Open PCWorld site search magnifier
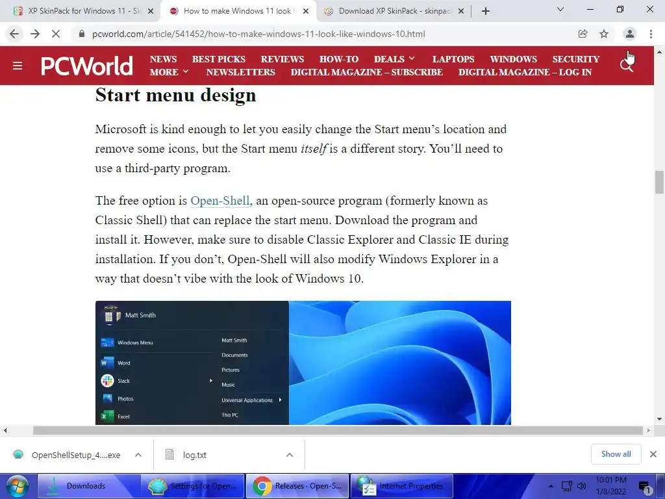Viewport: 665px width, 499px height. [627, 66]
